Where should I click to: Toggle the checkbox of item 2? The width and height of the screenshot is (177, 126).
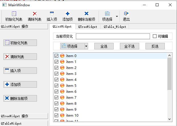pos(56,68)
